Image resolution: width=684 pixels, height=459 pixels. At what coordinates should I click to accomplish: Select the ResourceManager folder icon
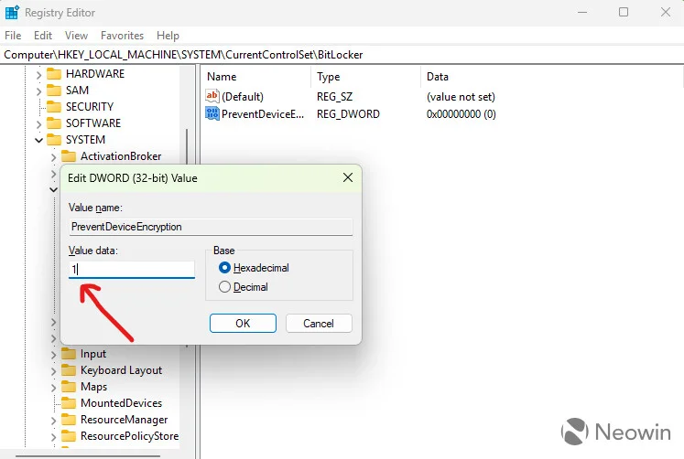coord(69,420)
